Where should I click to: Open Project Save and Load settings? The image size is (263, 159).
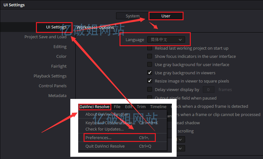point(45,37)
